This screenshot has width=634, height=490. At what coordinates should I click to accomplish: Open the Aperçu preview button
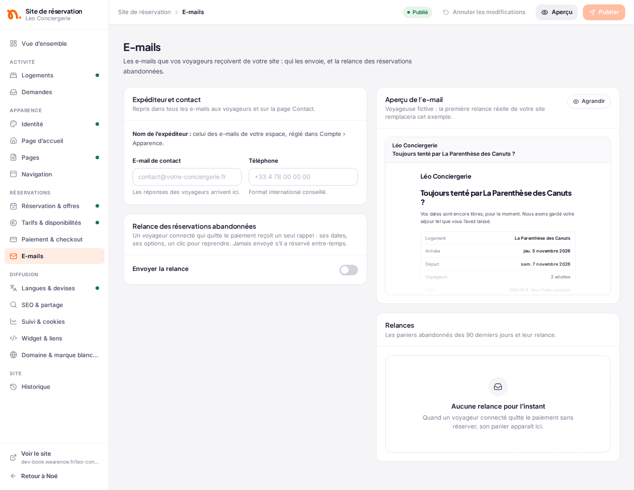point(557,12)
